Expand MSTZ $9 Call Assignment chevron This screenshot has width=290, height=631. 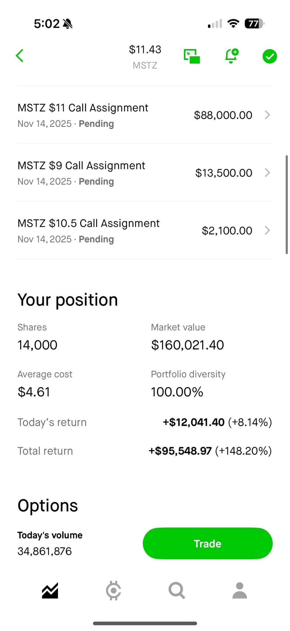coord(267,173)
